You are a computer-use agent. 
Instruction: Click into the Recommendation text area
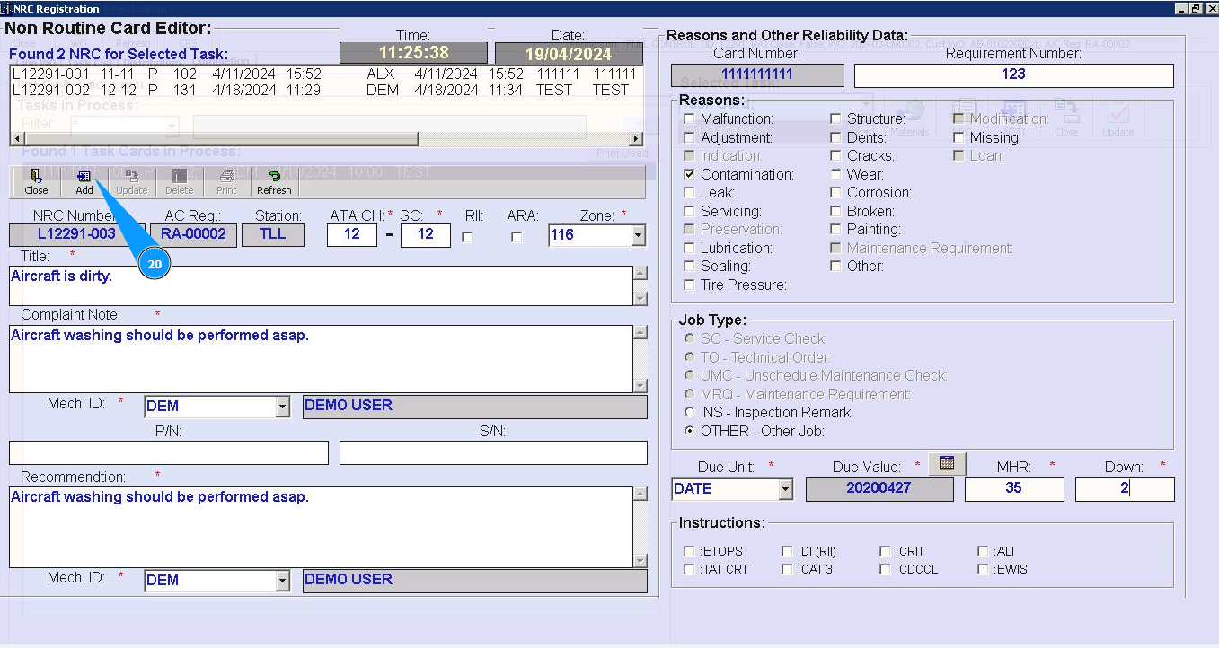[x=321, y=527]
